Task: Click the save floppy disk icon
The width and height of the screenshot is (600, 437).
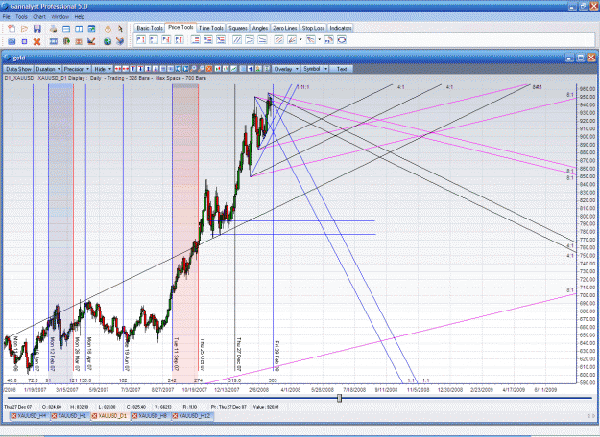Action: pyautogui.click(x=37, y=29)
